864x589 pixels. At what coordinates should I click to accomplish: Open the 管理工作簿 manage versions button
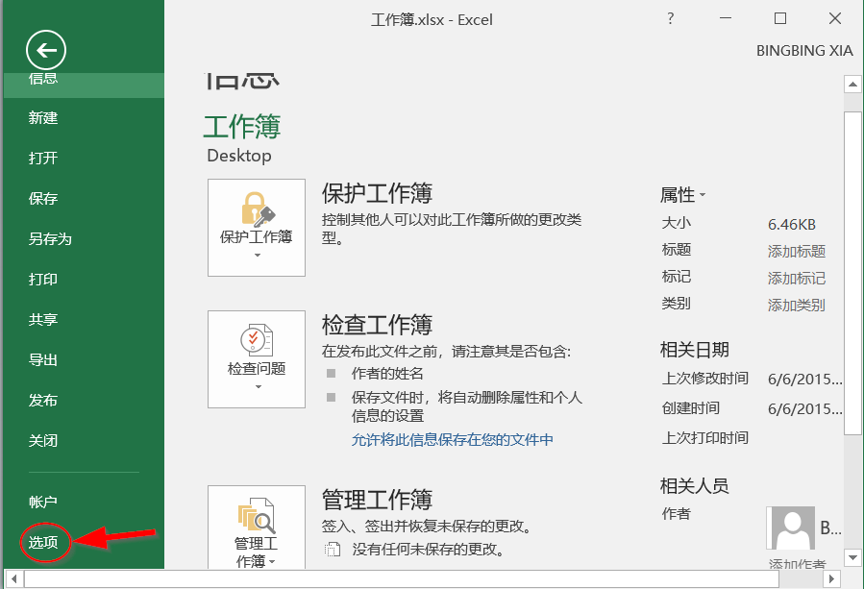[257, 528]
